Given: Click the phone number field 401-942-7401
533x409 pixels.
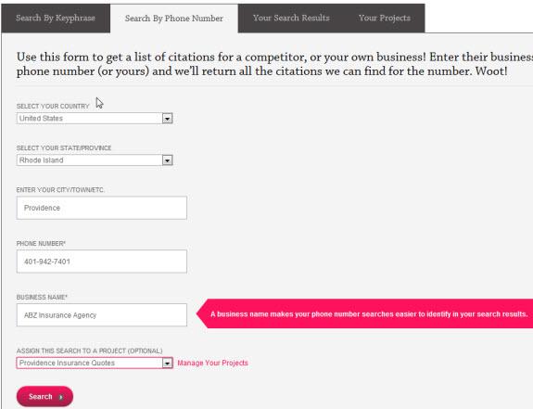Looking at the screenshot, I should [102, 262].
